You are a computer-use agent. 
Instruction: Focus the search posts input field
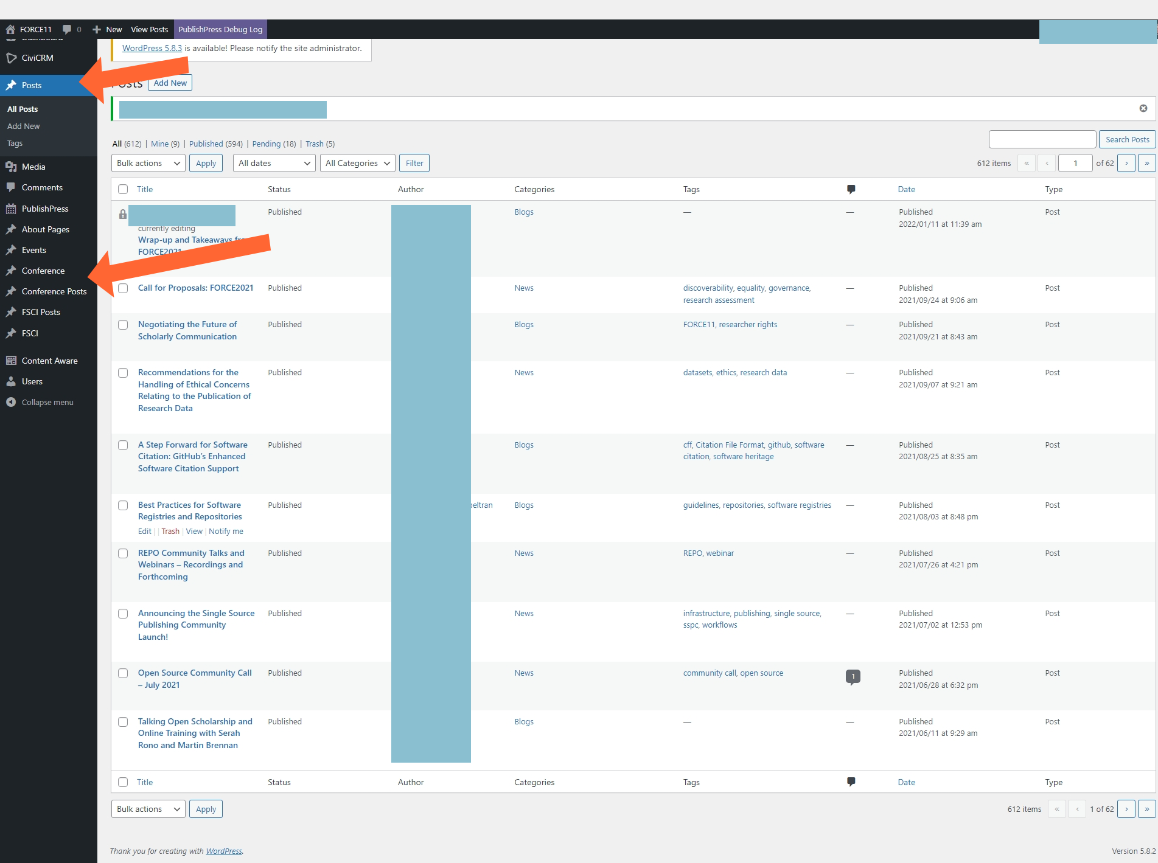click(x=1042, y=139)
